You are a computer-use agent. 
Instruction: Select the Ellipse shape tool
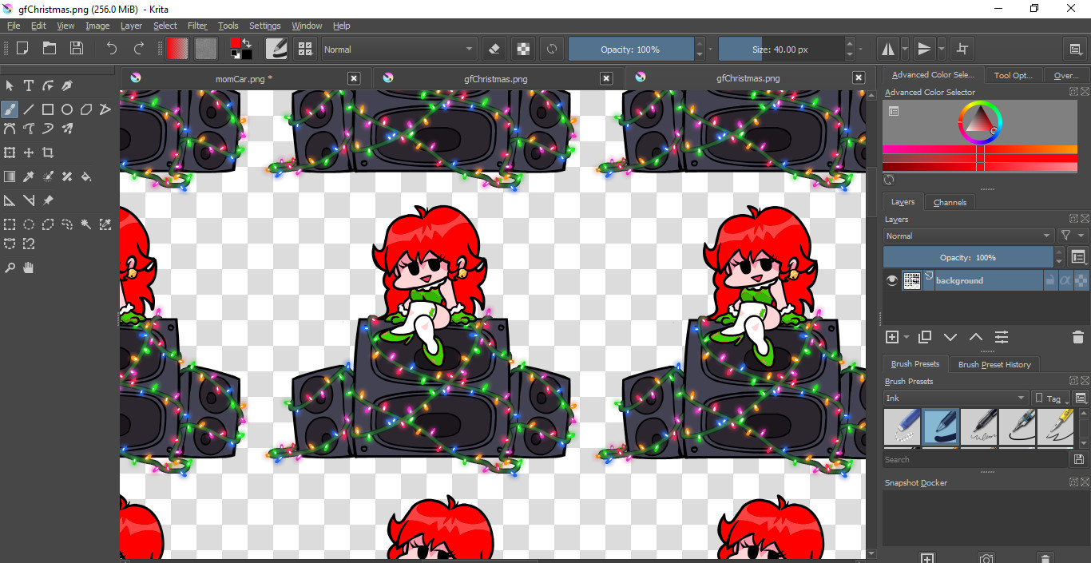pos(67,109)
